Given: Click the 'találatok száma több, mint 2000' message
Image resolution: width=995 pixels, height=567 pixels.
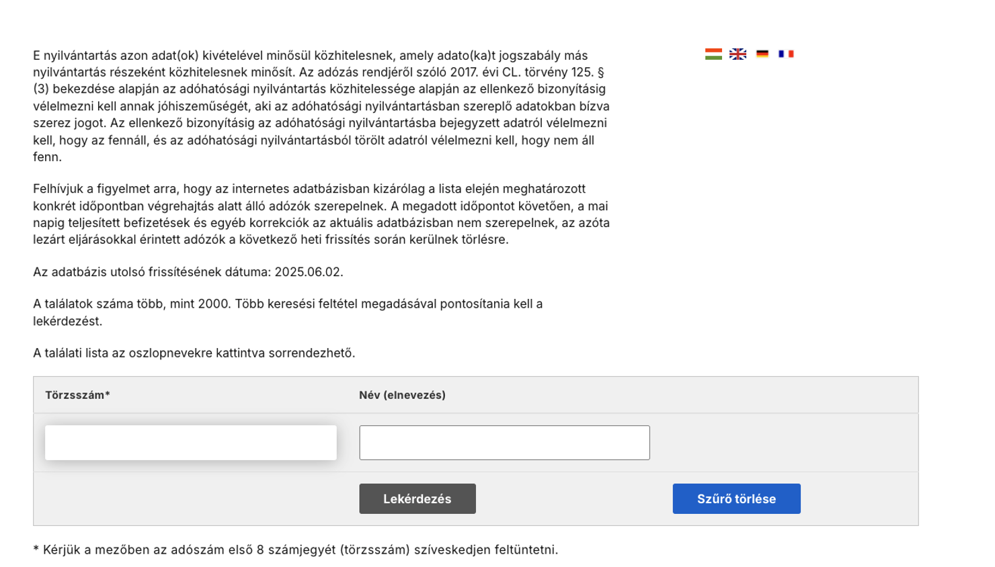Looking at the screenshot, I should [x=132, y=304].
